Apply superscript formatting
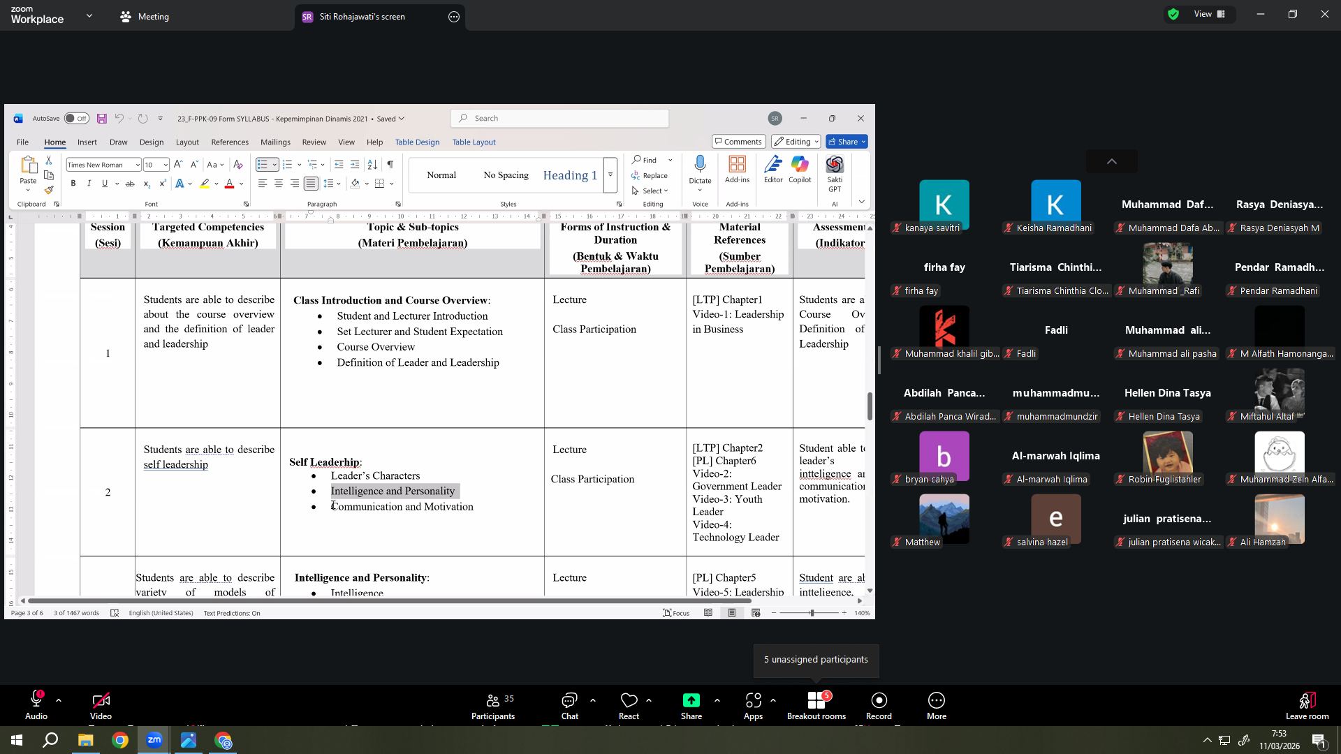Image resolution: width=1341 pixels, height=754 pixels. pyautogui.click(x=163, y=184)
